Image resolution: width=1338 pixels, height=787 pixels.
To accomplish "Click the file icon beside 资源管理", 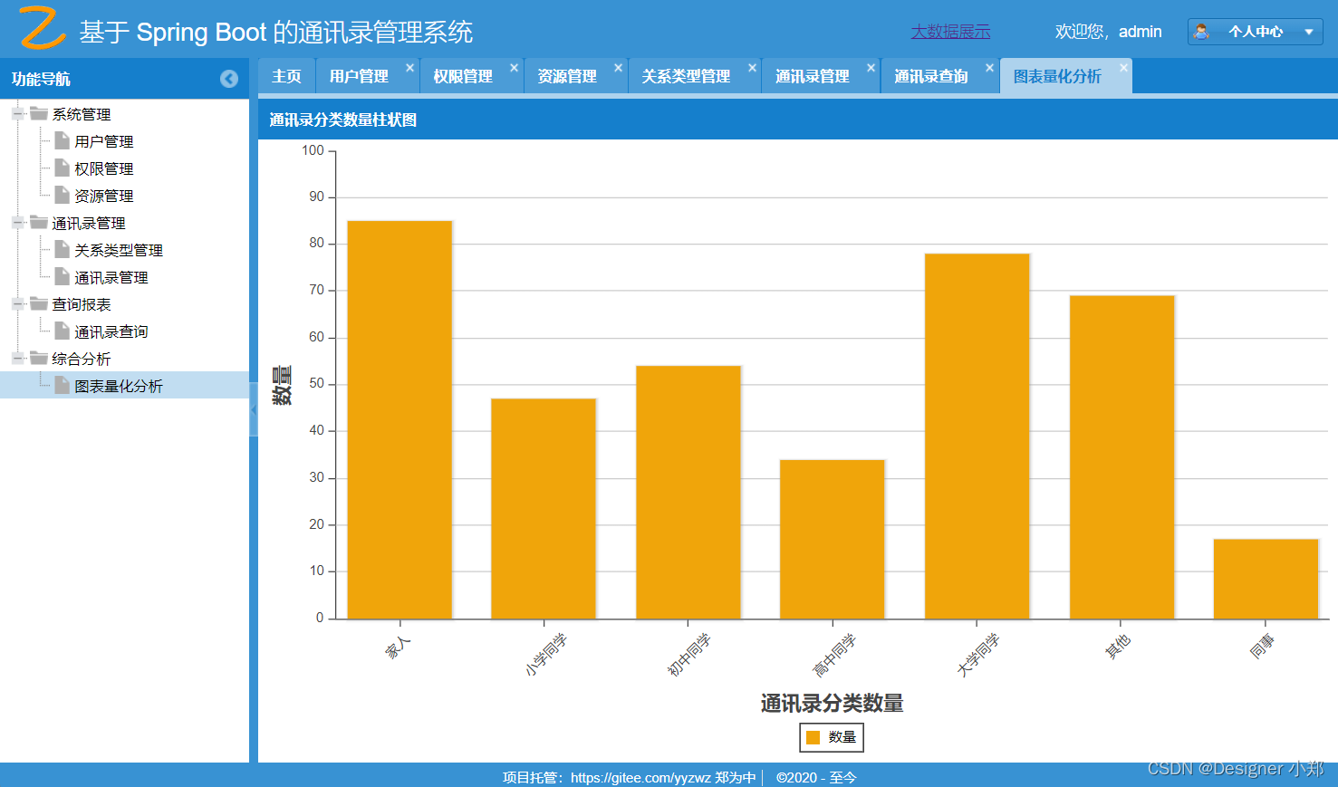I will (62, 195).
